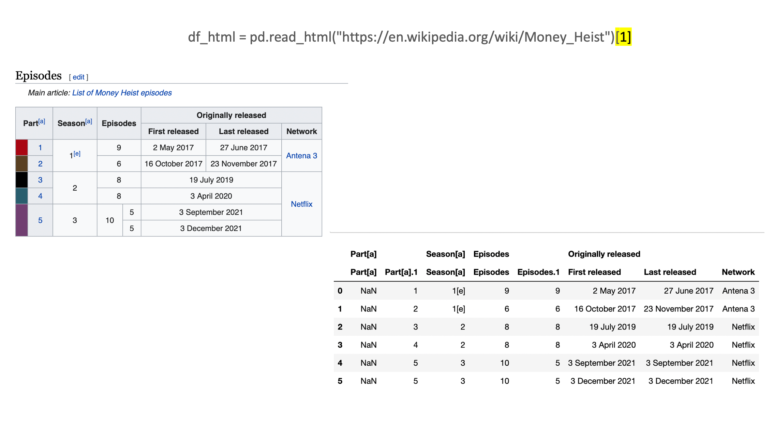Open the Part 3 link in Wikipedia table
The height and width of the screenshot is (423, 774).
pos(40,180)
